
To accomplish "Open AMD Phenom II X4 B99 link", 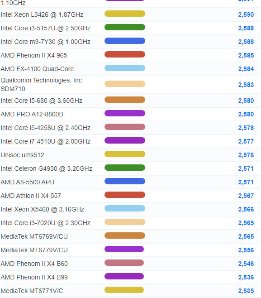I will click(34, 278).
